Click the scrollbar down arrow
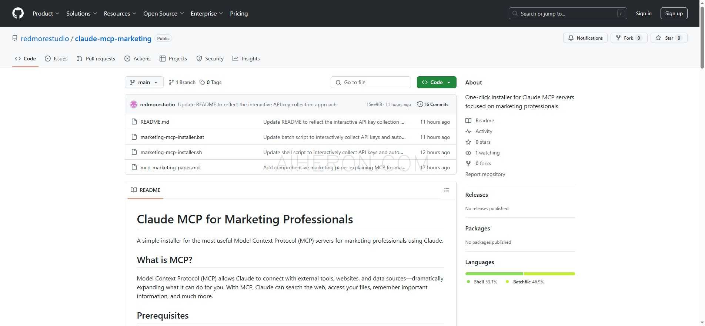 point(702,323)
